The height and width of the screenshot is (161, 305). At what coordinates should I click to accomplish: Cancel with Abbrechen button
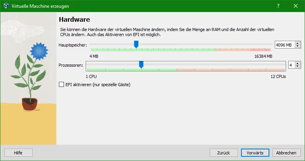(286, 153)
